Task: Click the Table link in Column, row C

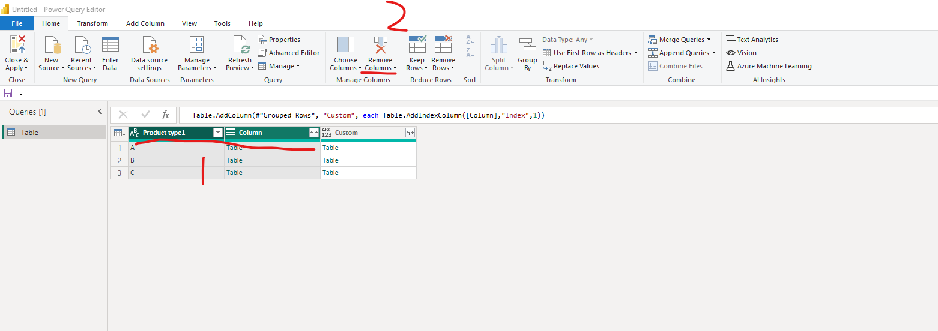Action: (234, 173)
